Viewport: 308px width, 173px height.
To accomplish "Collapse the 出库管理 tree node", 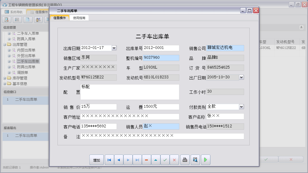I will [x=4, y=45].
